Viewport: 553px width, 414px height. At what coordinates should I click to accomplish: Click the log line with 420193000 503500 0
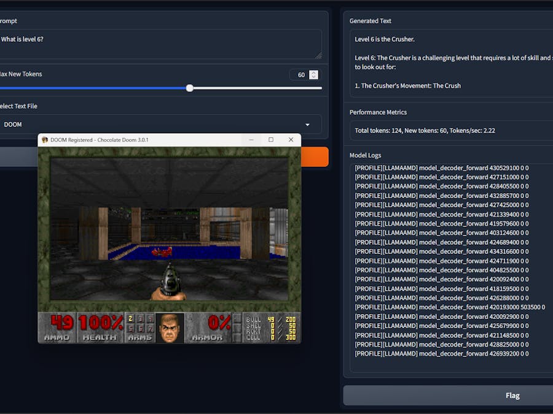(x=450, y=307)
